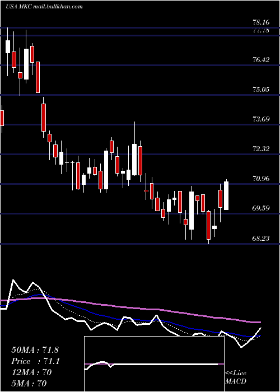Click inside the MACD inset chart box
Screen dimensions: 280x392
[x=154, y=364]
